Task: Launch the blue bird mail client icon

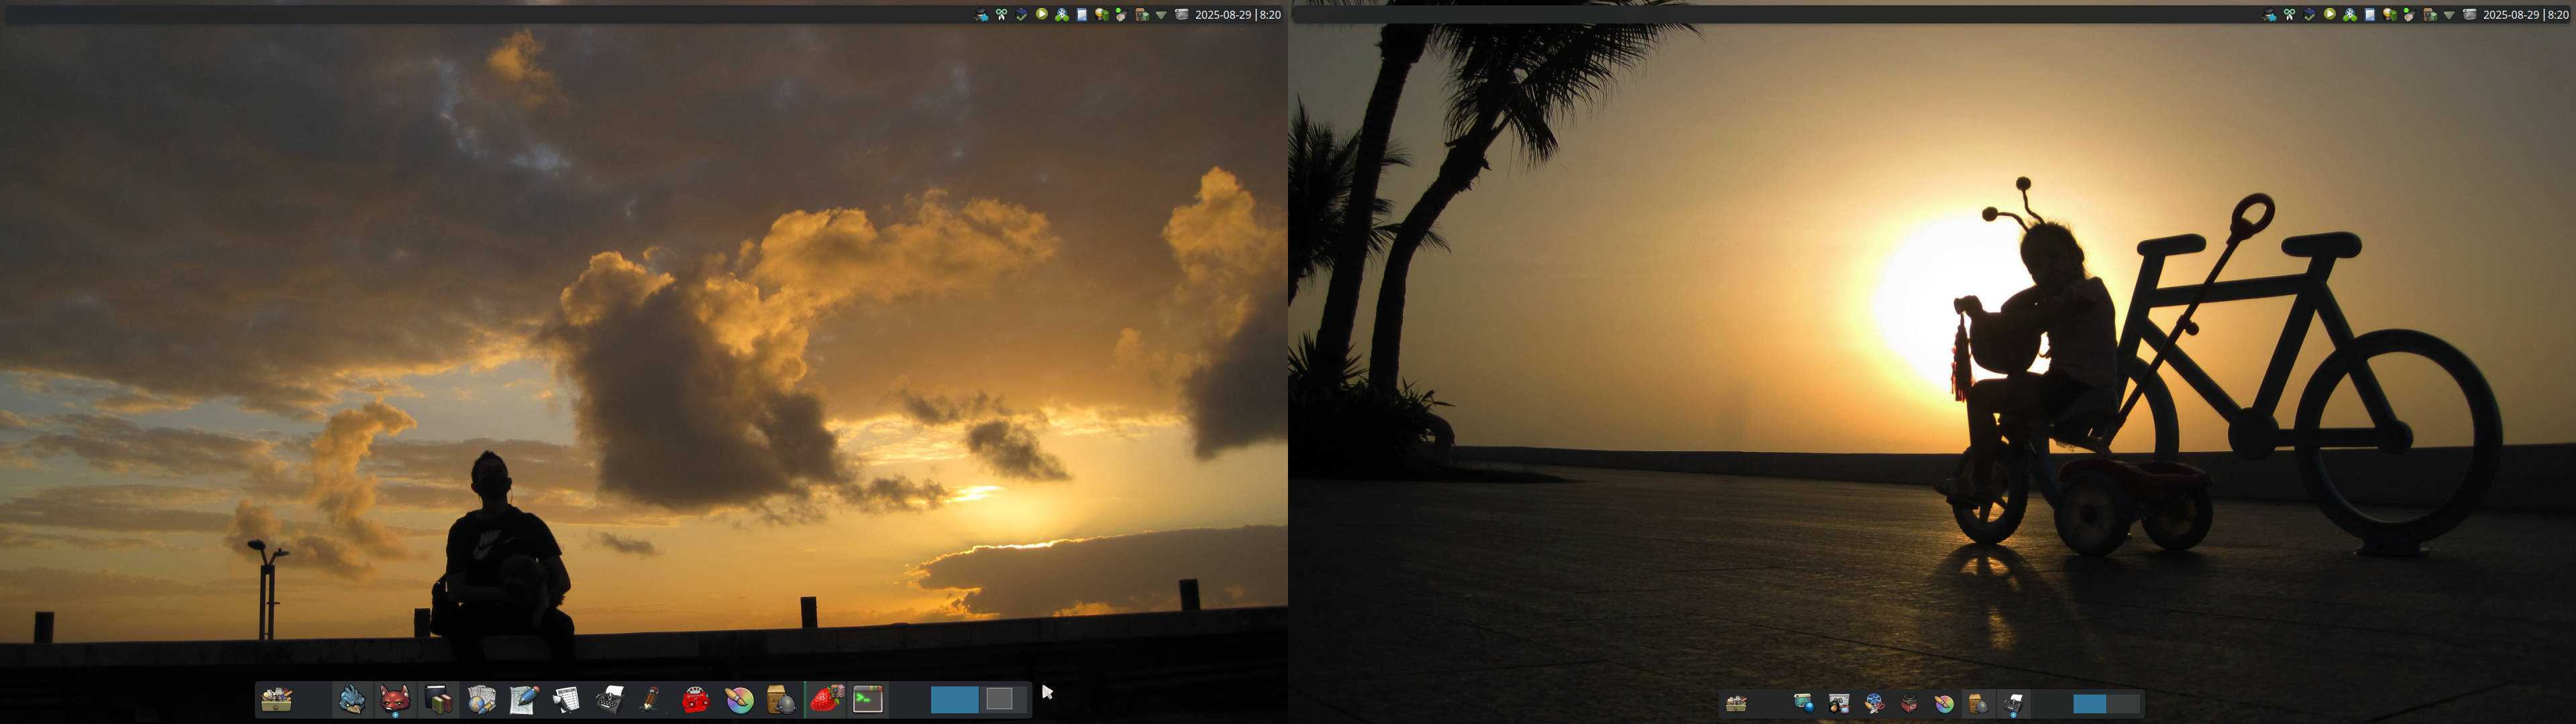Action: (x=351, y=700)
